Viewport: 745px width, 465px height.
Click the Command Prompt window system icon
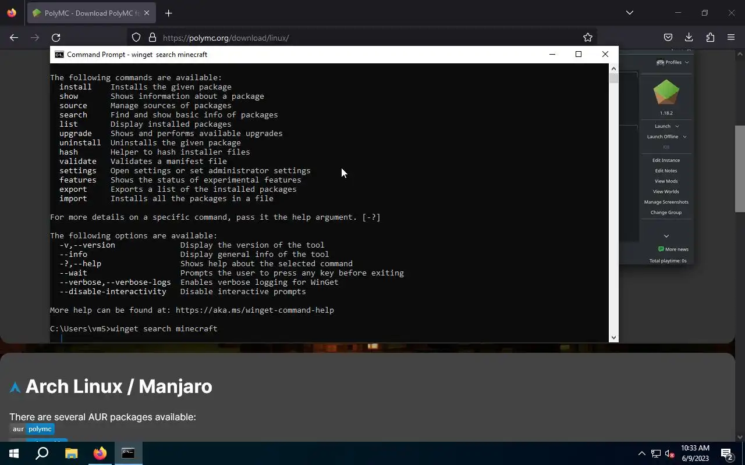[59, 55]
